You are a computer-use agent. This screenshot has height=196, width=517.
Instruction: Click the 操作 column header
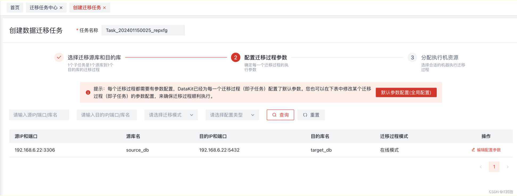(486, 136)
